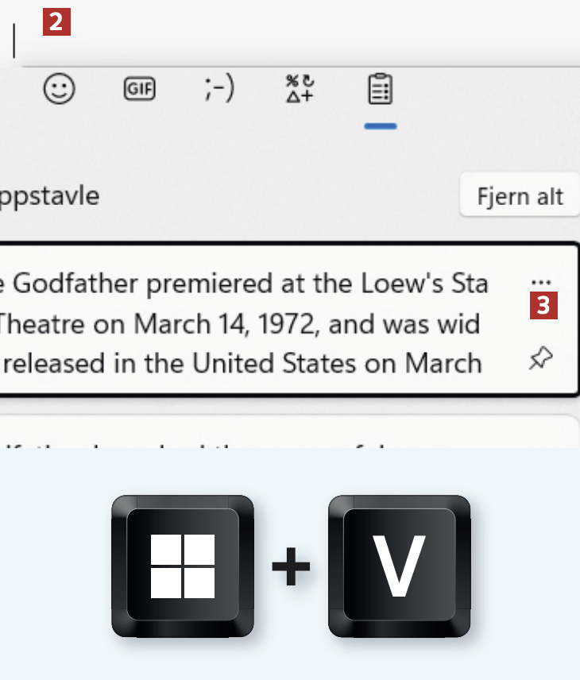The image size is (580, 680).
Task: Open the emoji smiley face section
Action: 59,89
